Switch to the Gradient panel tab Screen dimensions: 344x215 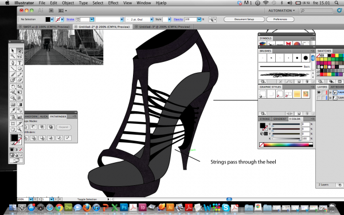click(280, 119)
